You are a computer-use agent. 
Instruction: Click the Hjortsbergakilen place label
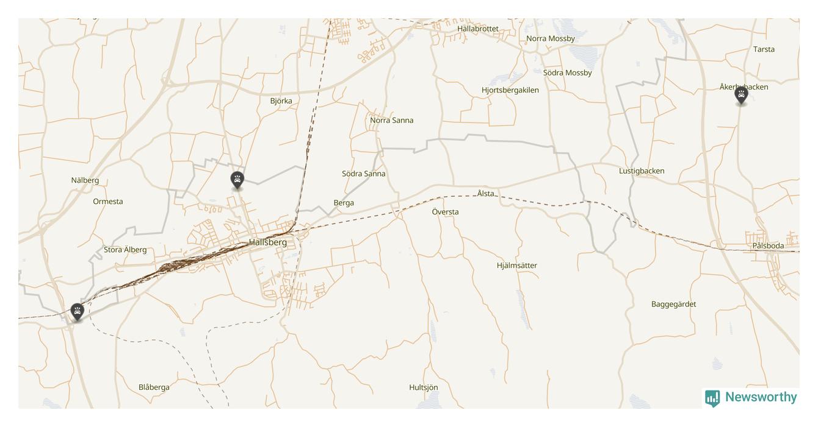pos(510,90)
